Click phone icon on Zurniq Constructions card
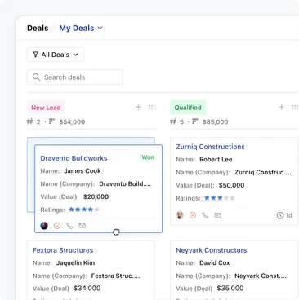The image size is (299, 300). 205,215
